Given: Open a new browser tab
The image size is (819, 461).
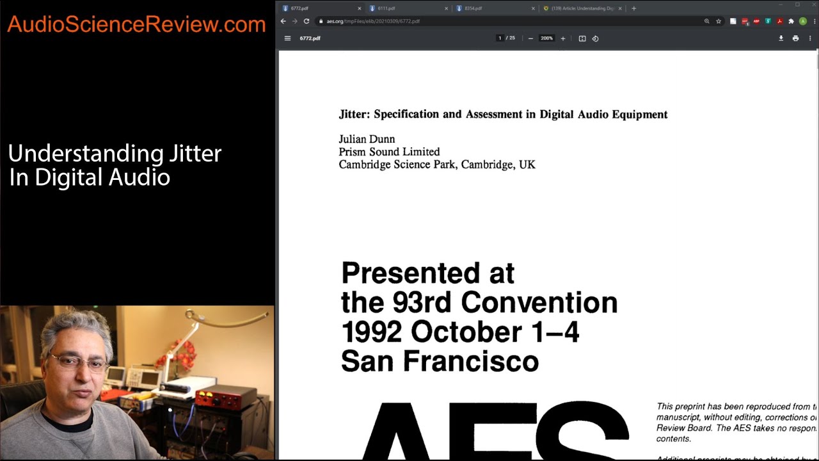Looking at the screenshot, I should (633, 8).
